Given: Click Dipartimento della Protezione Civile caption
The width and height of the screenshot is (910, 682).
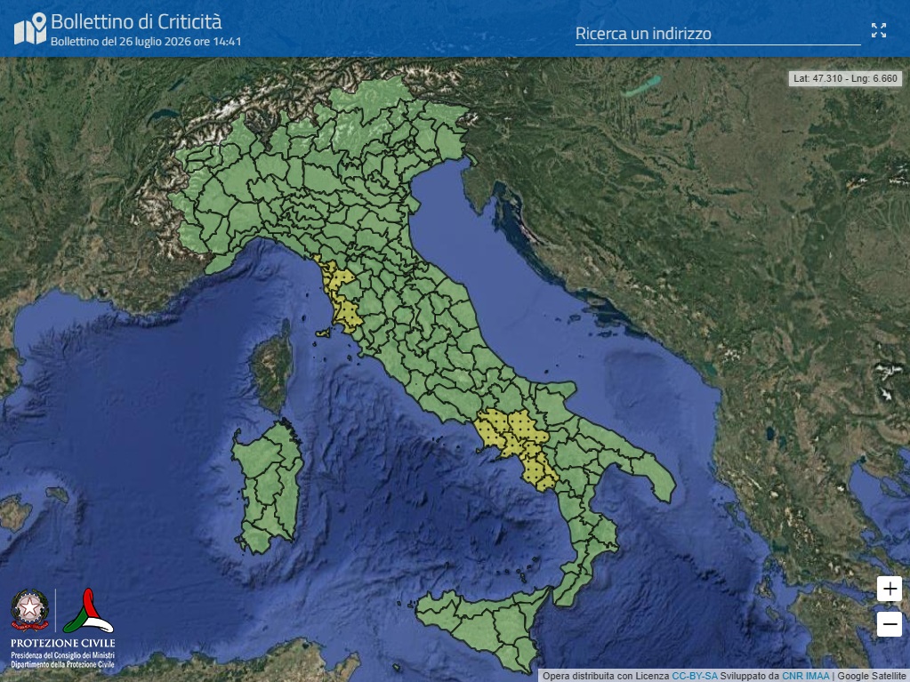Looking at the screenshot, I should pyautogui.click(x=62, y=664).
